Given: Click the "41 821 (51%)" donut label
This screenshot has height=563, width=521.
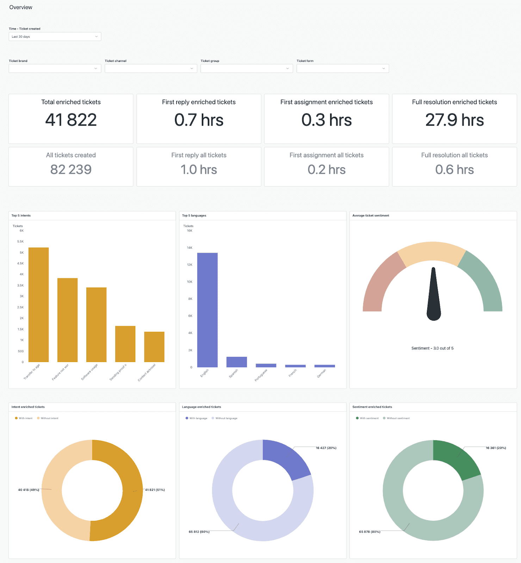Looking at the screenshot, I should pyautogui.click(x=155, y=490).
